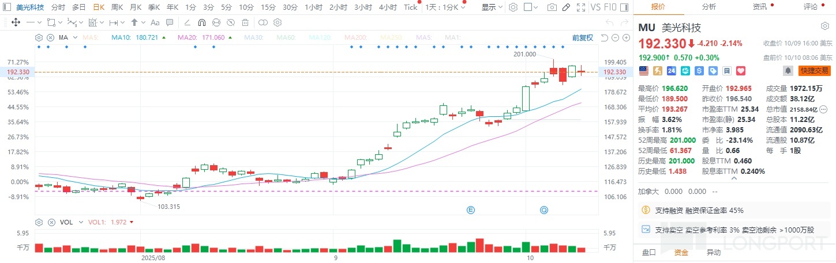Pick the horizontal line drawing tool
Image resolution: width=836 pixels, height=263 pixels.
(31, 22)
